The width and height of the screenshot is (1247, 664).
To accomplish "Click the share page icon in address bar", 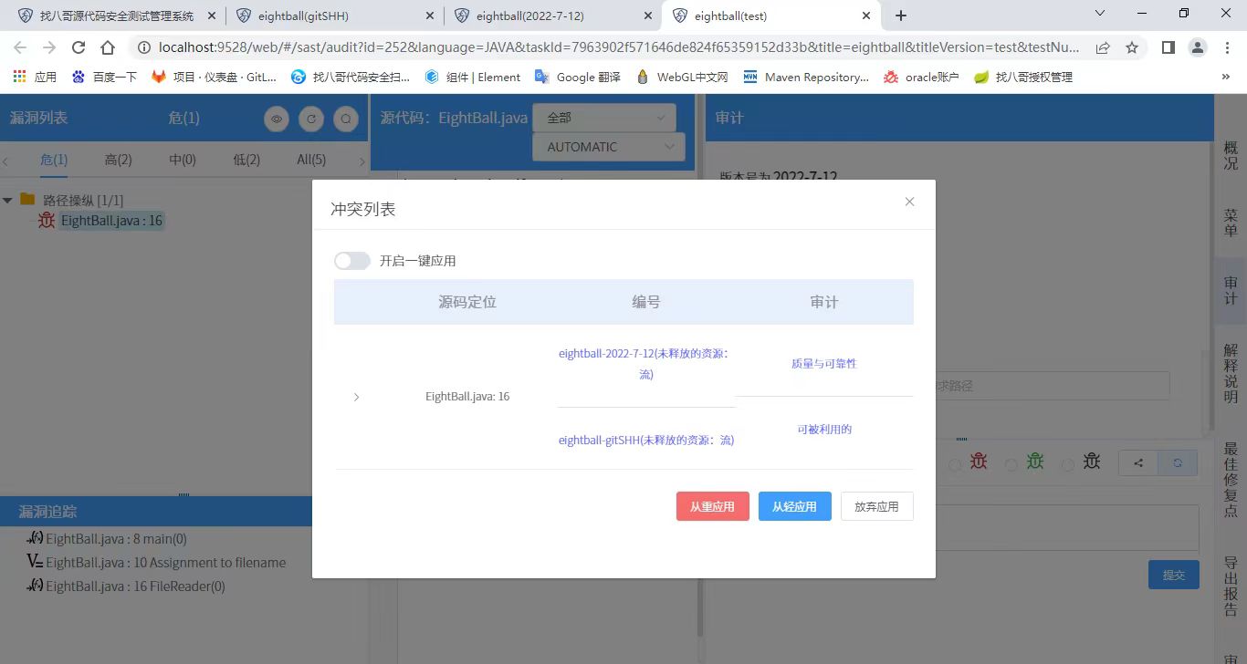I will tap(1103, 47).
